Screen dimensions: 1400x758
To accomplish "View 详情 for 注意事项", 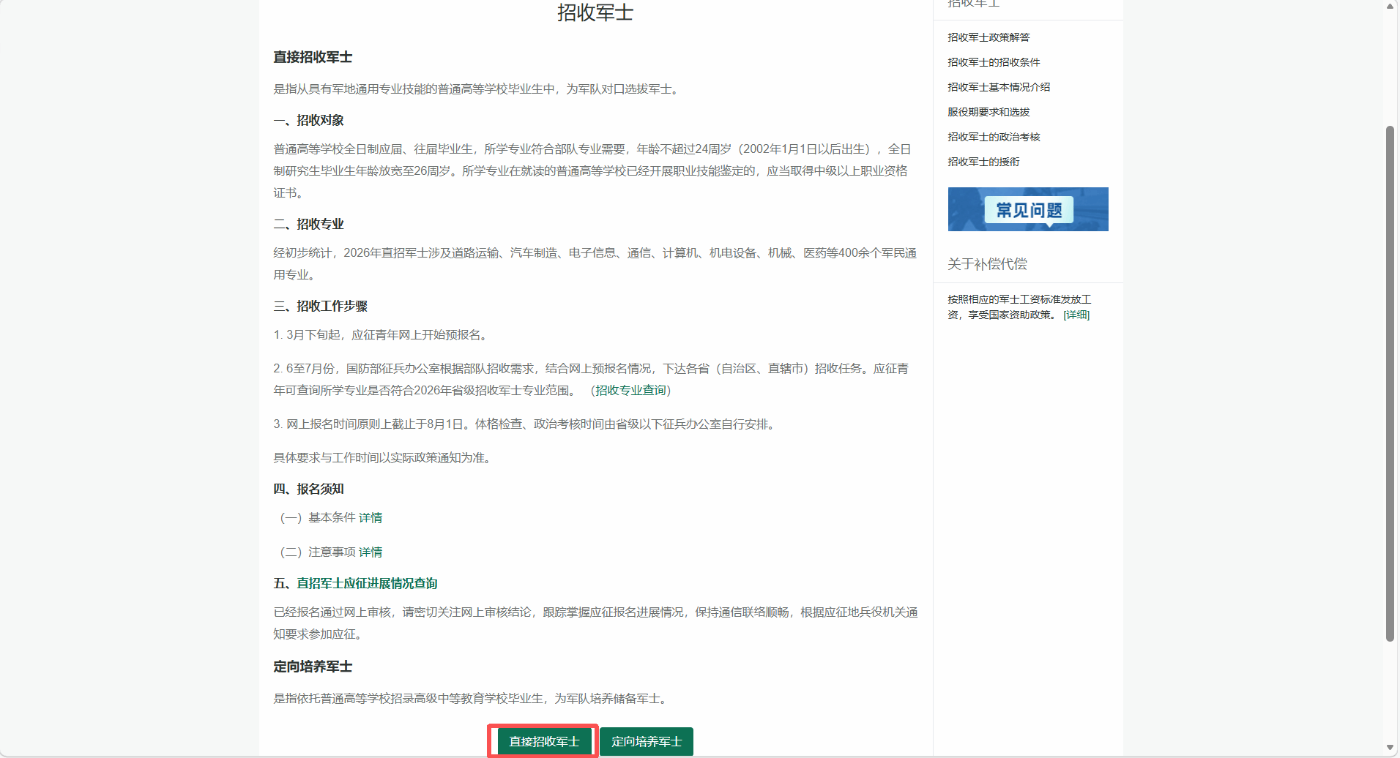I will pyautogui.click(x=371, y=552).
